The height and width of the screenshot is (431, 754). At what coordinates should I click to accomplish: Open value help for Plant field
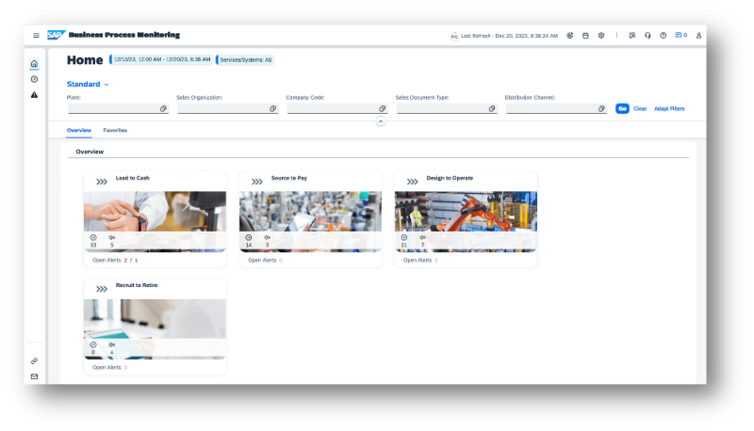point(163,109)
